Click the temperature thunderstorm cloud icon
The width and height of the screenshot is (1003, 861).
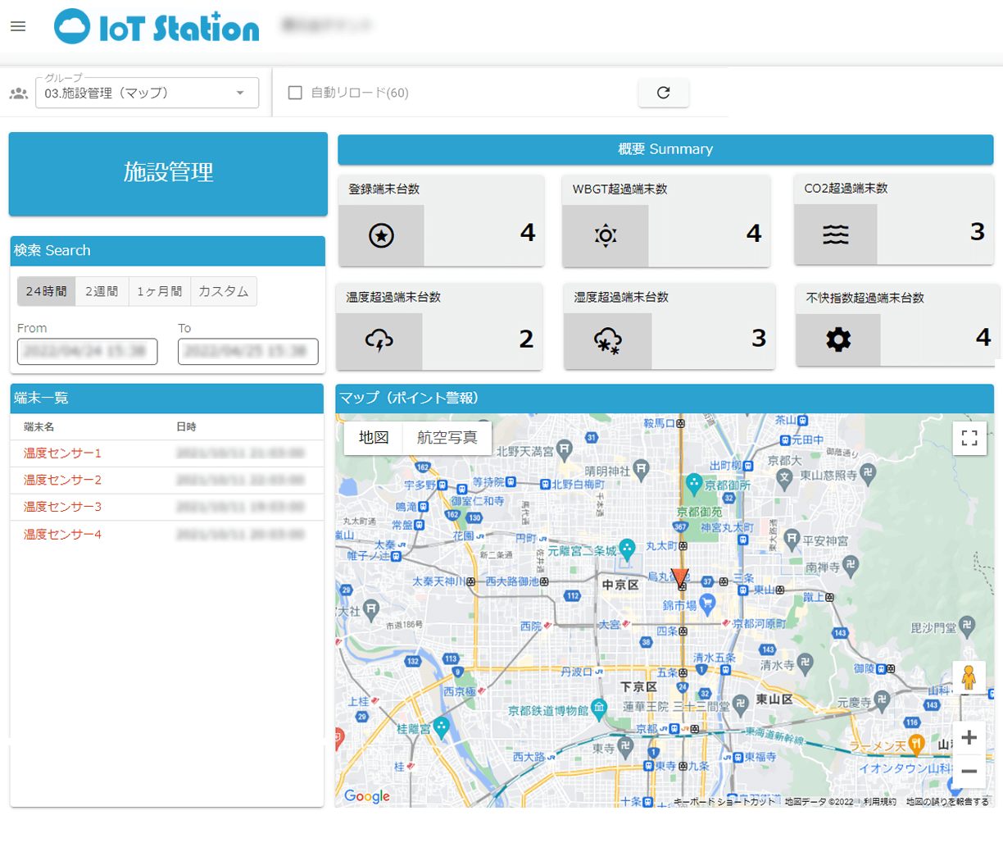click(x=379, y=339)
